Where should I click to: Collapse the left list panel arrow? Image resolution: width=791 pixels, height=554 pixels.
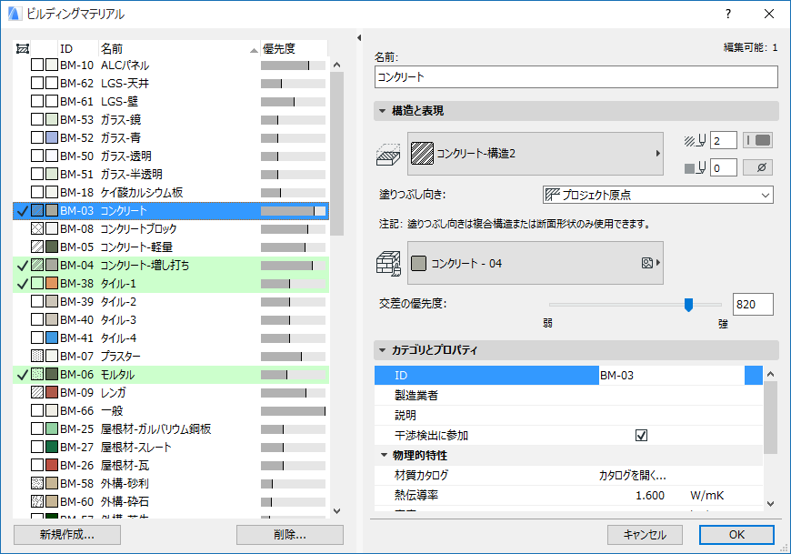(359, 38)
